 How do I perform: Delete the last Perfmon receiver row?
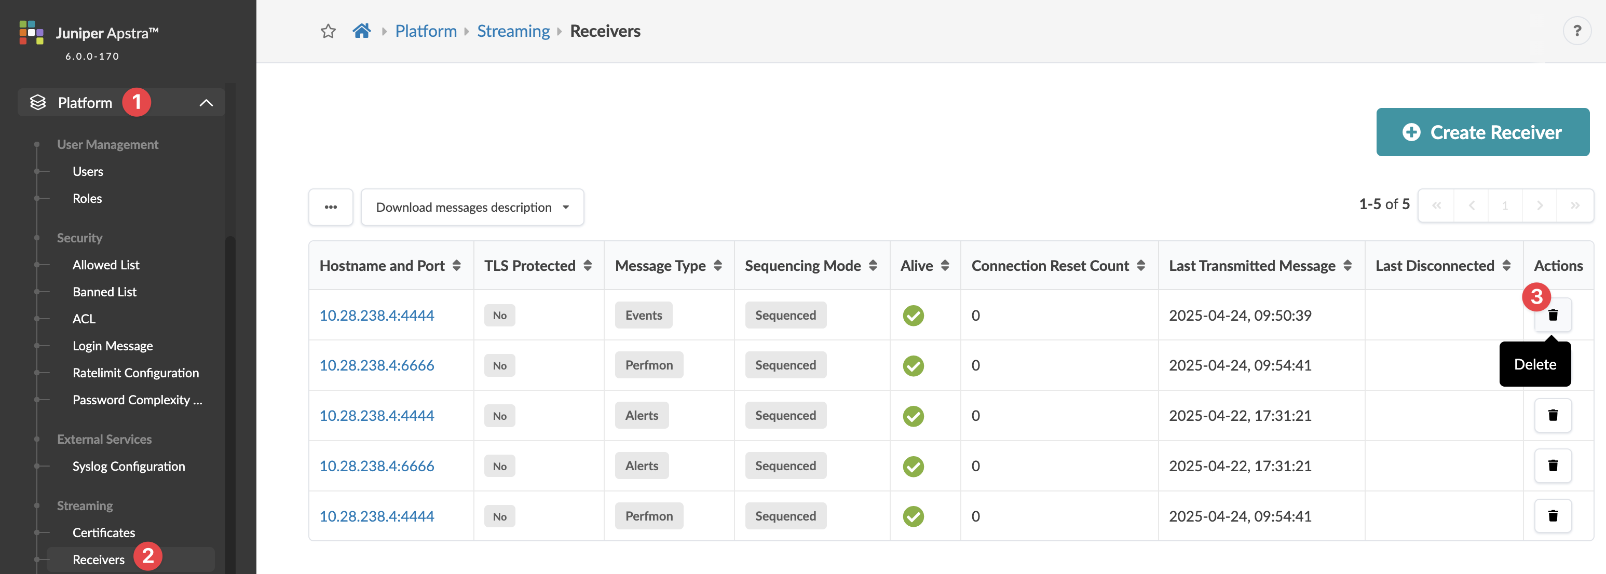pos(1553,516)
